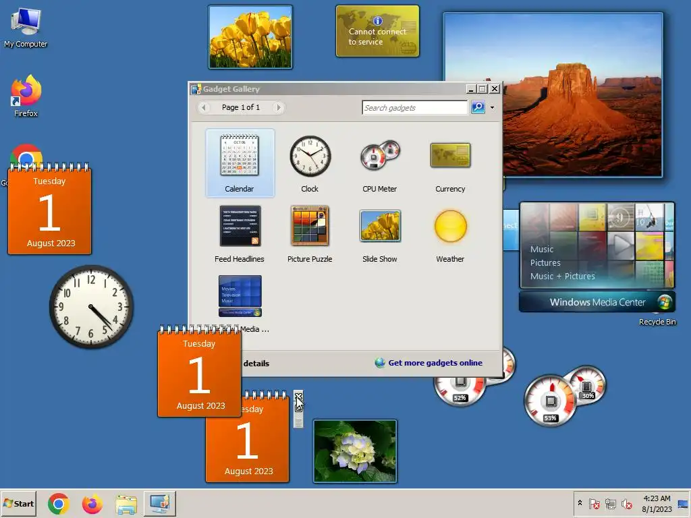Image resolution: width=691 pixels, height=518 pixels.
Task: Open the Firefox desktop shortcut
Action: [x=26, y=96]
